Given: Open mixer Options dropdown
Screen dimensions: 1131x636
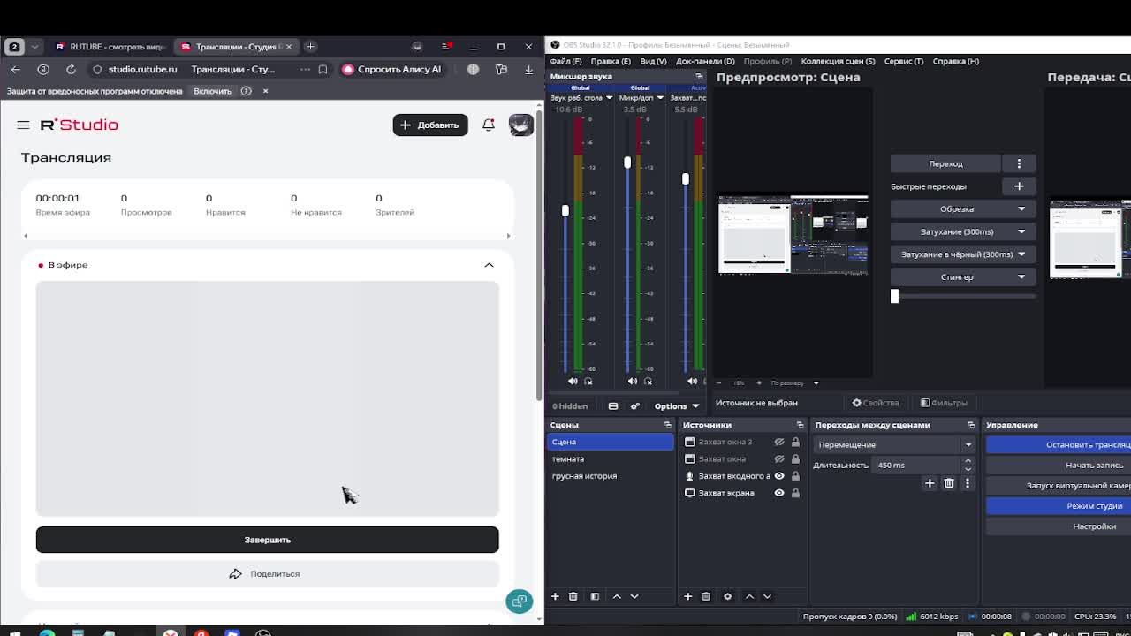Looking at the screenshot, I should (x=677, y=406).
